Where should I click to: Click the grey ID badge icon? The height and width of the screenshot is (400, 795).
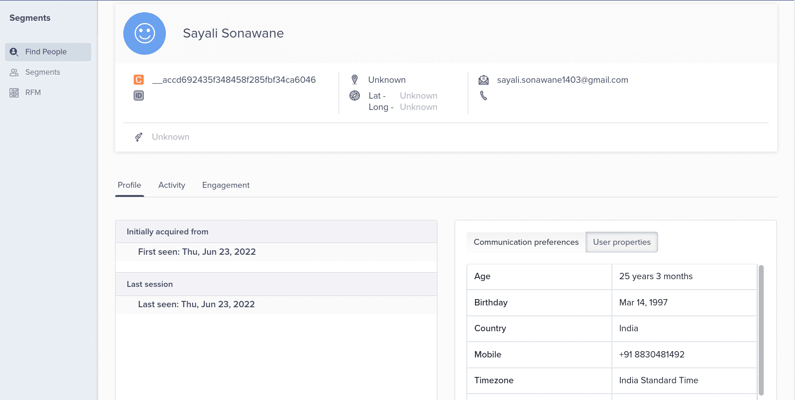(x=139, y=95)
